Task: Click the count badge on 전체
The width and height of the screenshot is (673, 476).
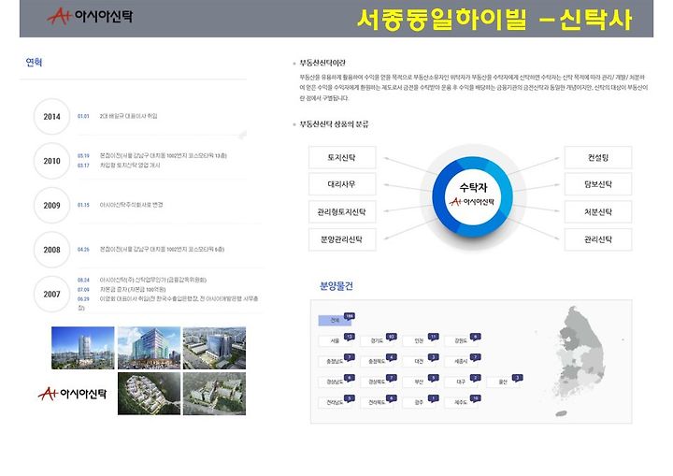Action: click(x=350, y=317)
